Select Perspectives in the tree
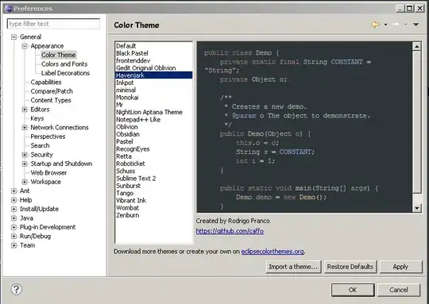Image resolution: width=429 pixels, height=304 pixels. click(48, 137)
